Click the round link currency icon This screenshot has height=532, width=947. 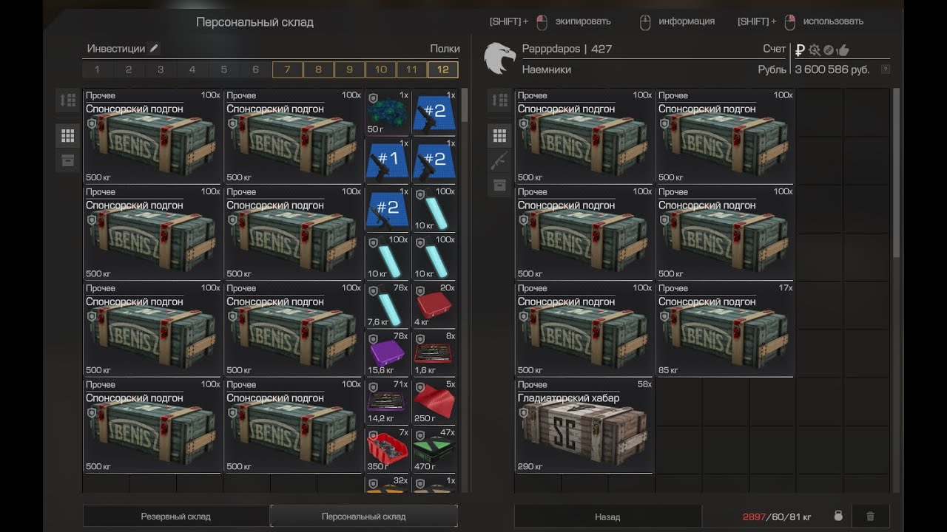(829, 50)
